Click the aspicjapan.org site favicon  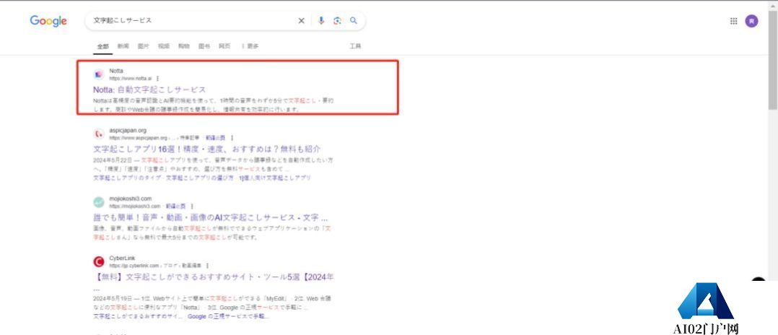click(99, 134)
